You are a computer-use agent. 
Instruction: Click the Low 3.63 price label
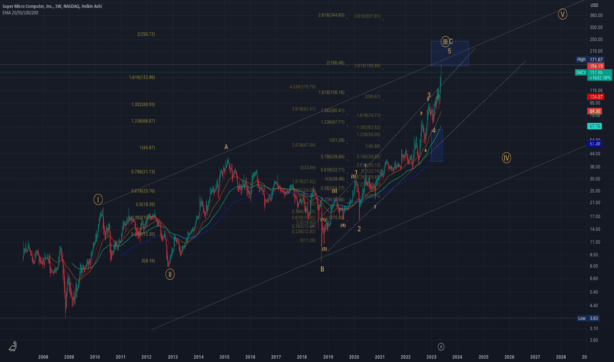(588, 318)
